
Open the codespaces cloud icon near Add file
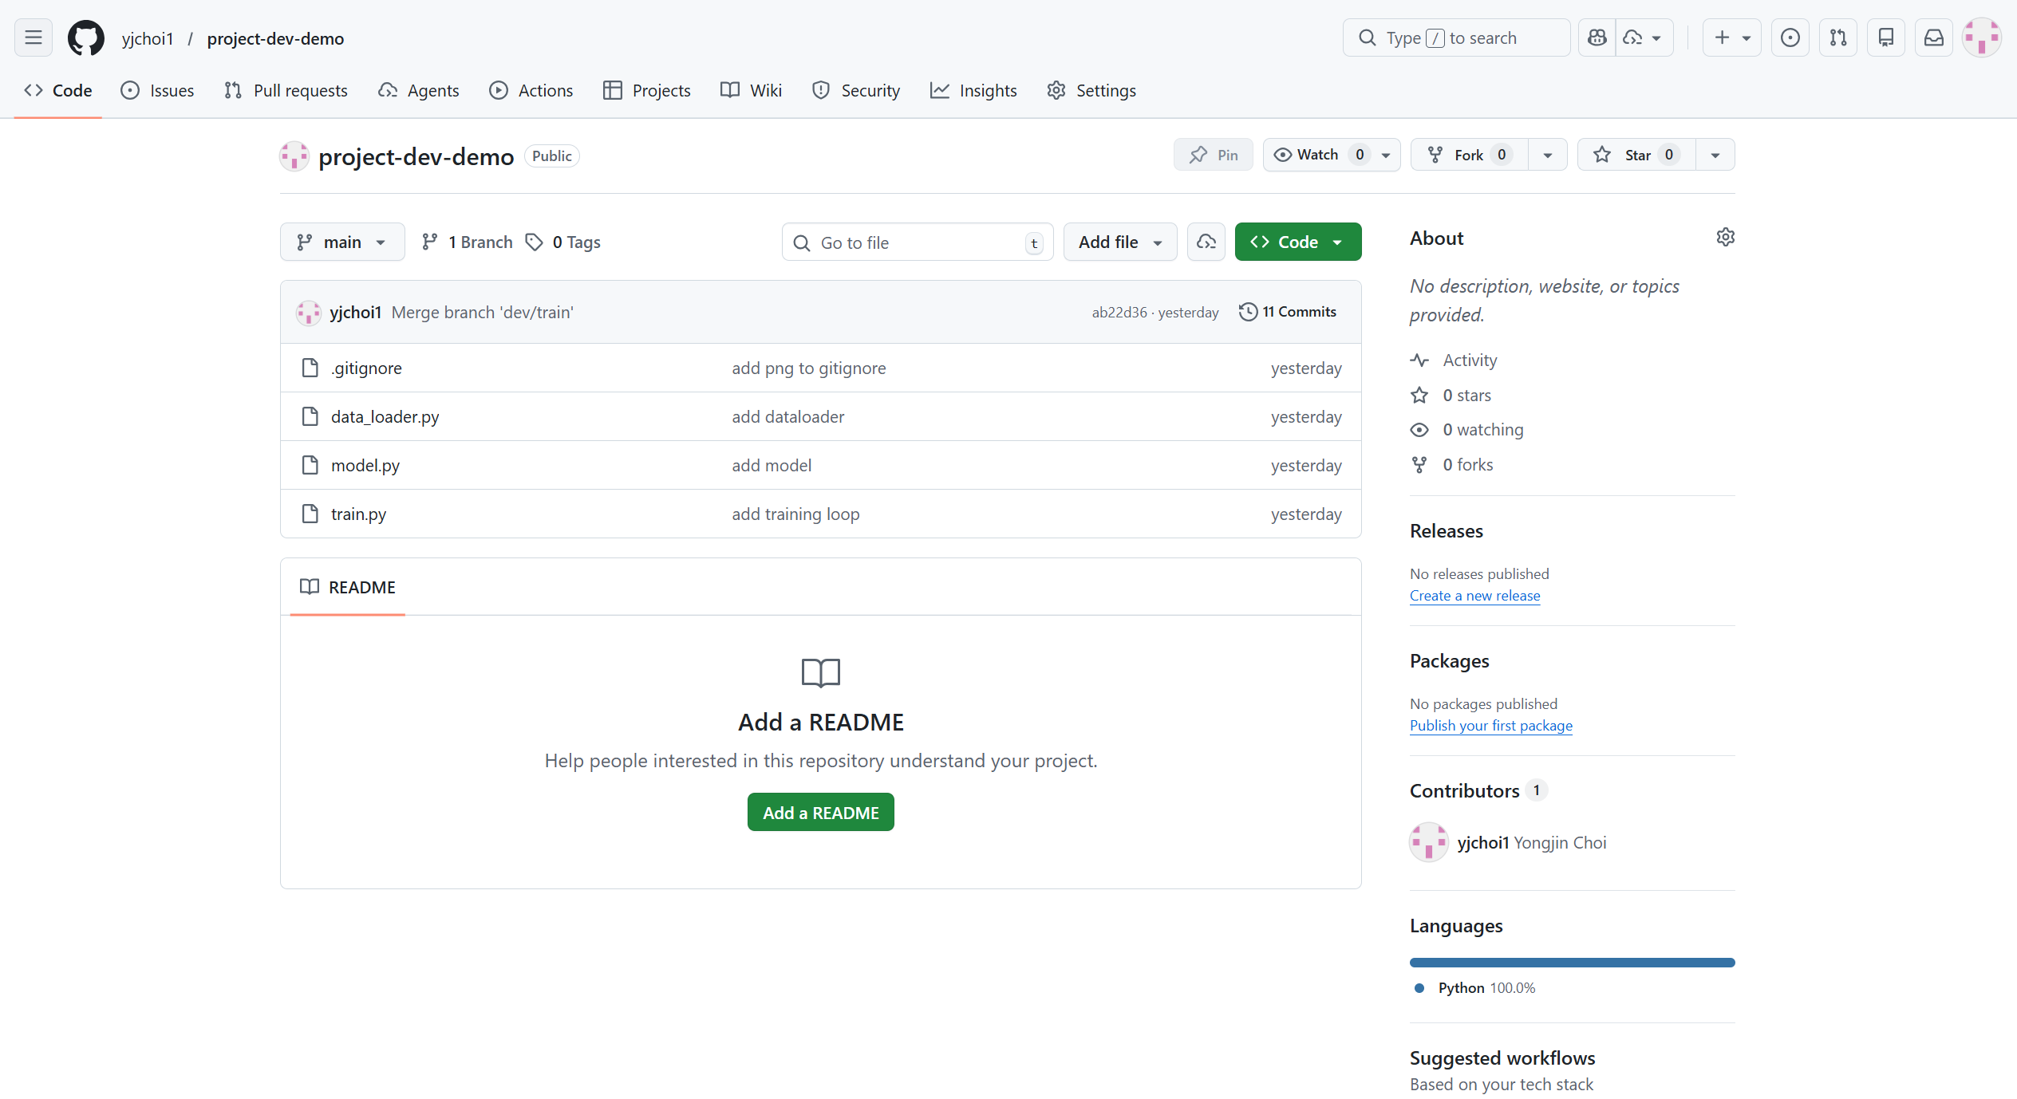click(x=1205, y=241)
